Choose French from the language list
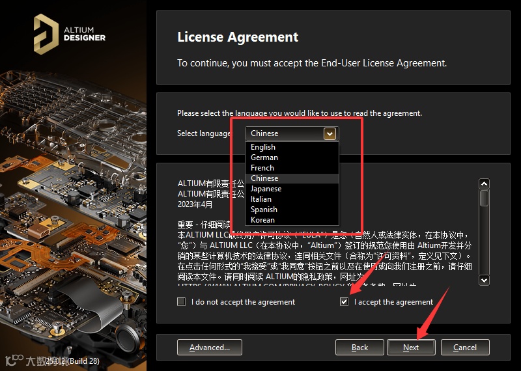Screen dimensions: 521x371 (x=292, y=168)
